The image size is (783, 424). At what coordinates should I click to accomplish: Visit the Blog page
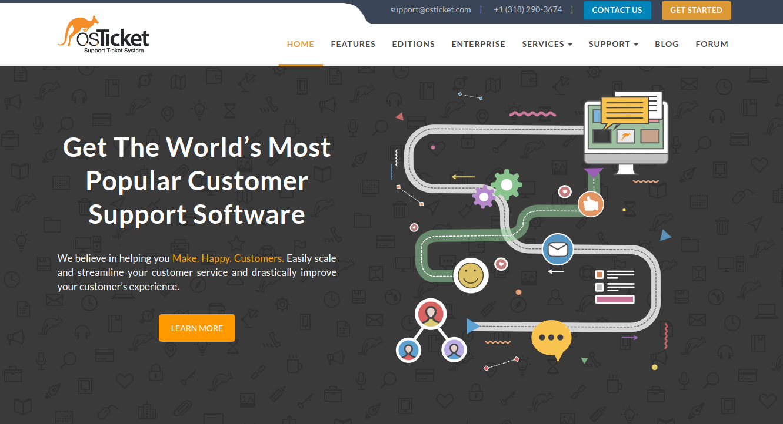pos(667,44)
